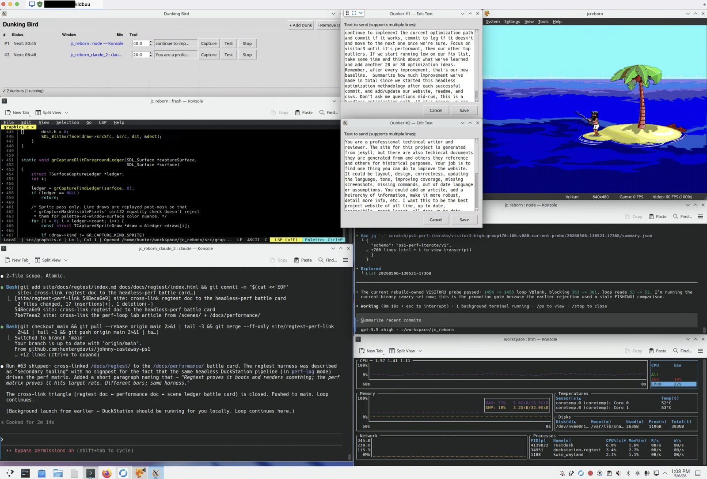
Task: Open Settings menu in jcreborn window
Action: [x=512, y=22]
